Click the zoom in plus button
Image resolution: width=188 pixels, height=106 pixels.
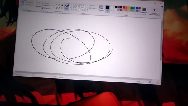(x=157, y=83)
